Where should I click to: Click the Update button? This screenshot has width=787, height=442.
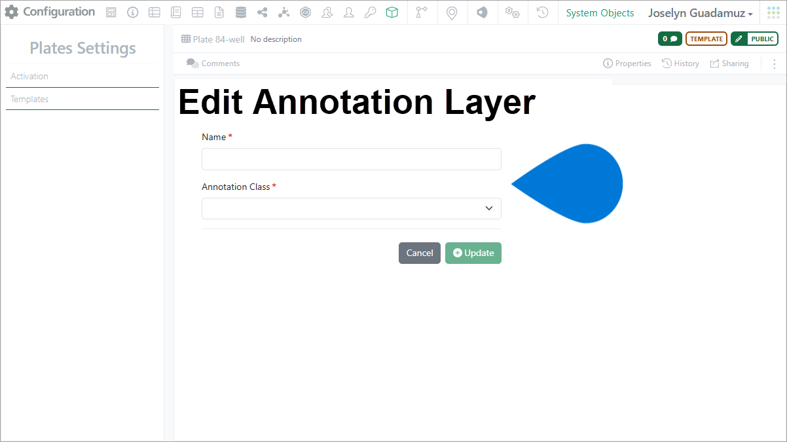pyautogui.click(x=473, y=253)
